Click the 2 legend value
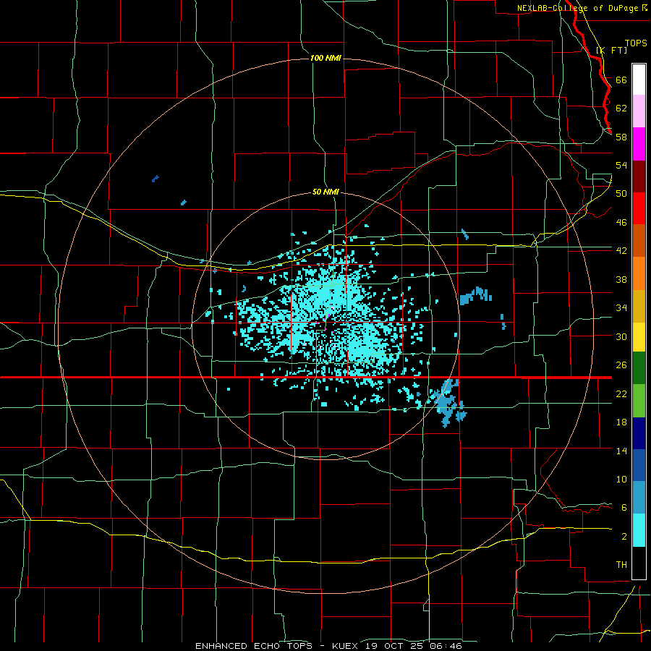This screenshot has width=651, height=651. click(624, 536)
